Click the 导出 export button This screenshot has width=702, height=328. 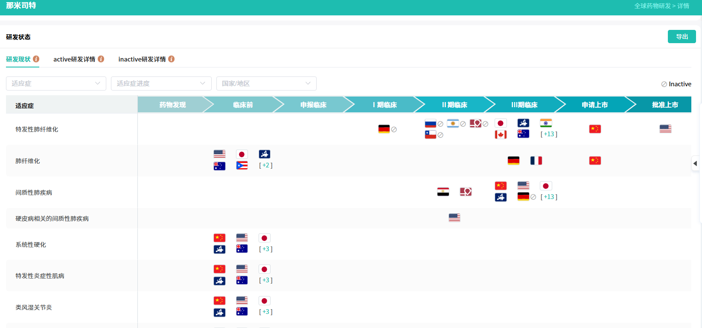(682, 37)
